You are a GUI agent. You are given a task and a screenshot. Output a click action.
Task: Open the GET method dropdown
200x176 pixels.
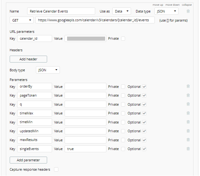22,20
